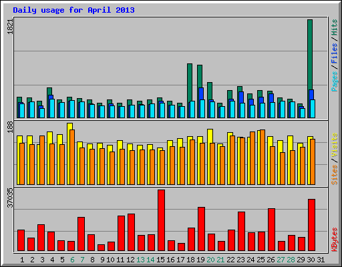This screenshot has width=342, height=267.
Task: Click the day 18 axis label
Action: (x=190, y=260)
